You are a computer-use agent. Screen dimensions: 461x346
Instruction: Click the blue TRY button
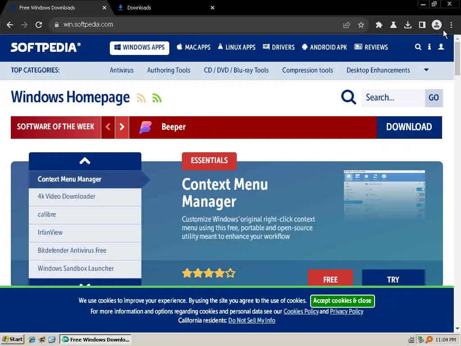pos(393,278)
